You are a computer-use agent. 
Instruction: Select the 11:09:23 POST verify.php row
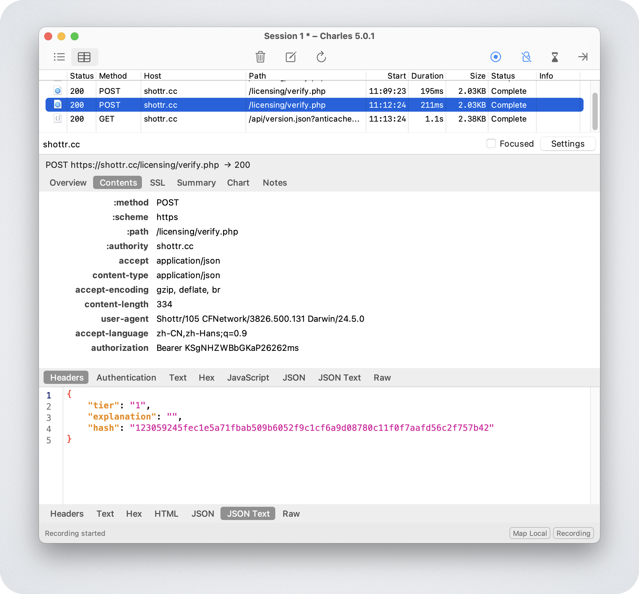coord(314,91)
